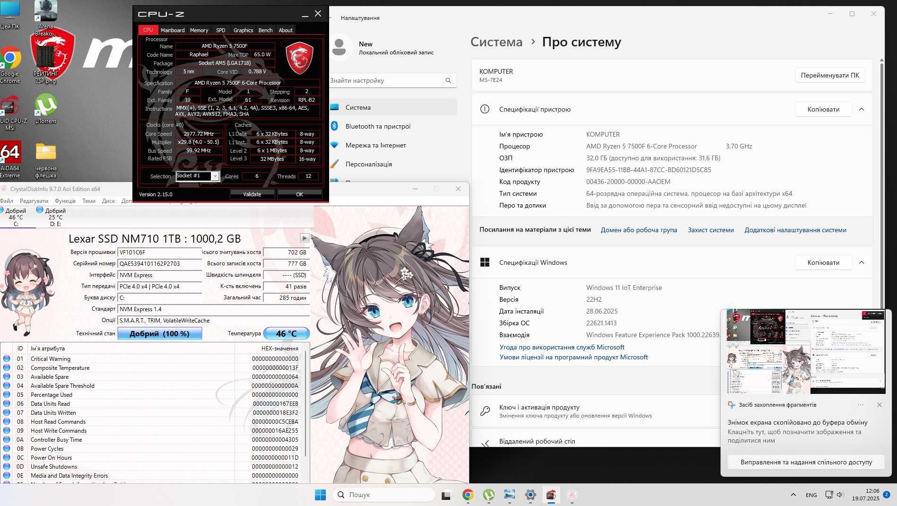897x506 pixels.
Task: Switch to the Mainboard tab in CPU-Z
Action: [173, 30]
